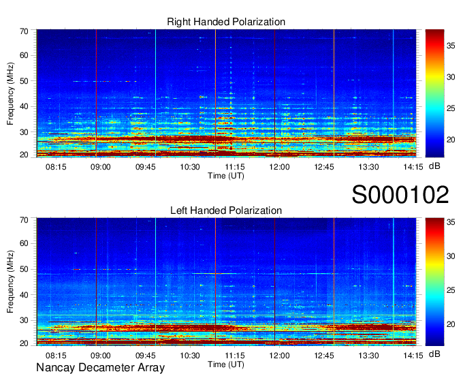Click 13:30 tick under right-handed plot
463x376 pixels.
(x=368, y=167)
